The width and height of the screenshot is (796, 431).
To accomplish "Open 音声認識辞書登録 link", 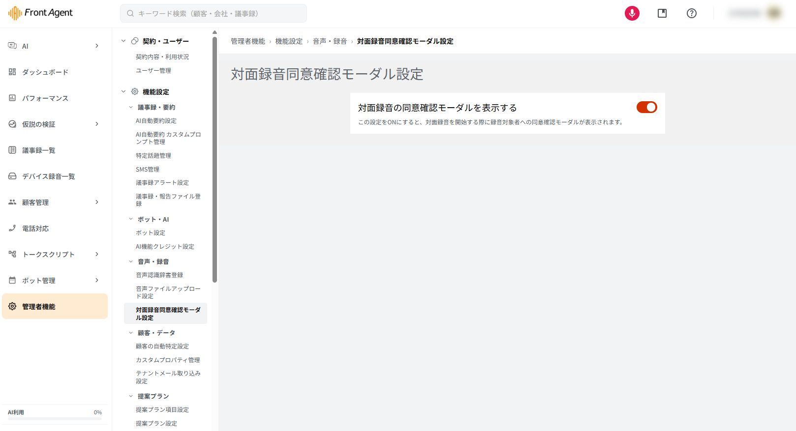I will [x=159, y=275].
